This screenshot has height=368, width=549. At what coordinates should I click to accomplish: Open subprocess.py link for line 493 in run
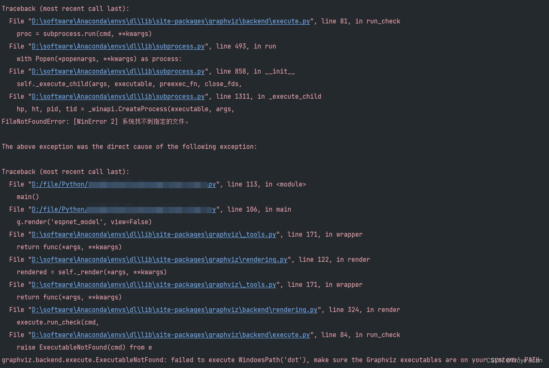tap(118, 46)
